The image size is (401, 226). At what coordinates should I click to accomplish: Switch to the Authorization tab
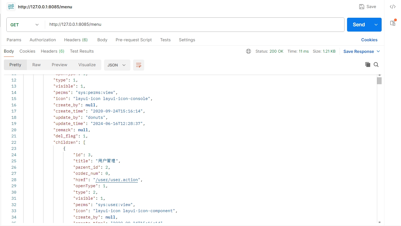click(43, 40)
